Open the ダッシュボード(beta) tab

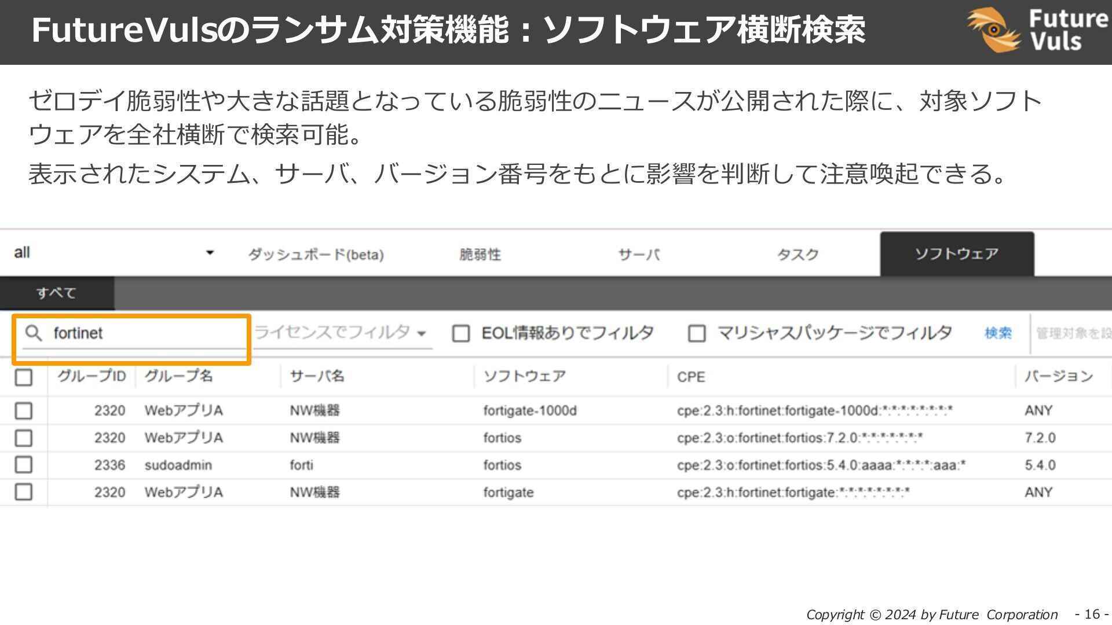click(x=316, y=255)
